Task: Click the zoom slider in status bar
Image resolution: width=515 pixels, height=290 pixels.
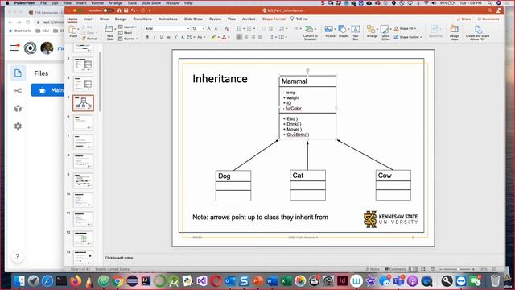Action: point(458,269)
